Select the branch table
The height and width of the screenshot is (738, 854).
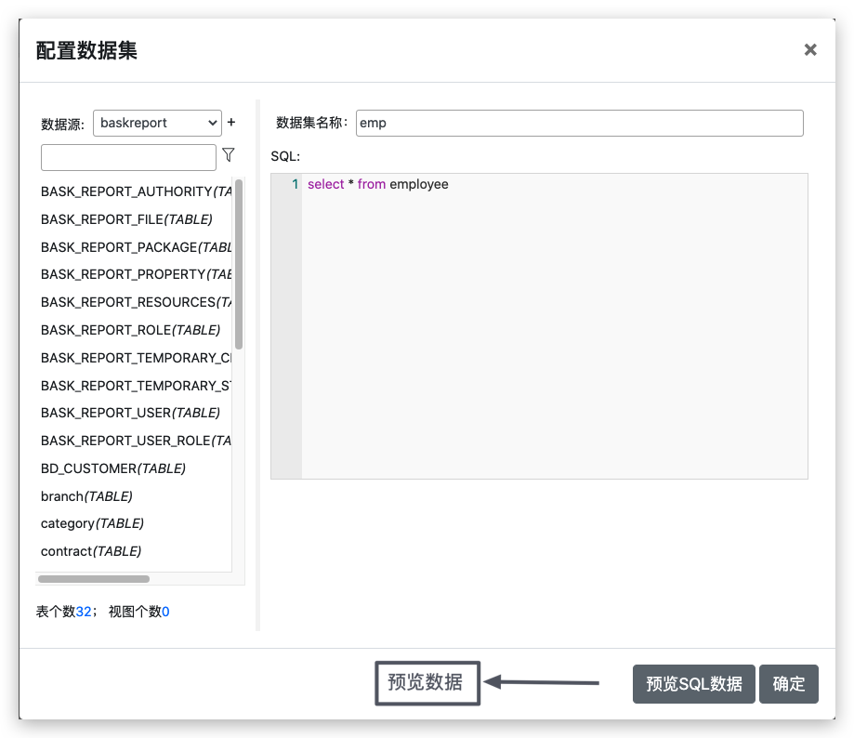tap(86, 496)
